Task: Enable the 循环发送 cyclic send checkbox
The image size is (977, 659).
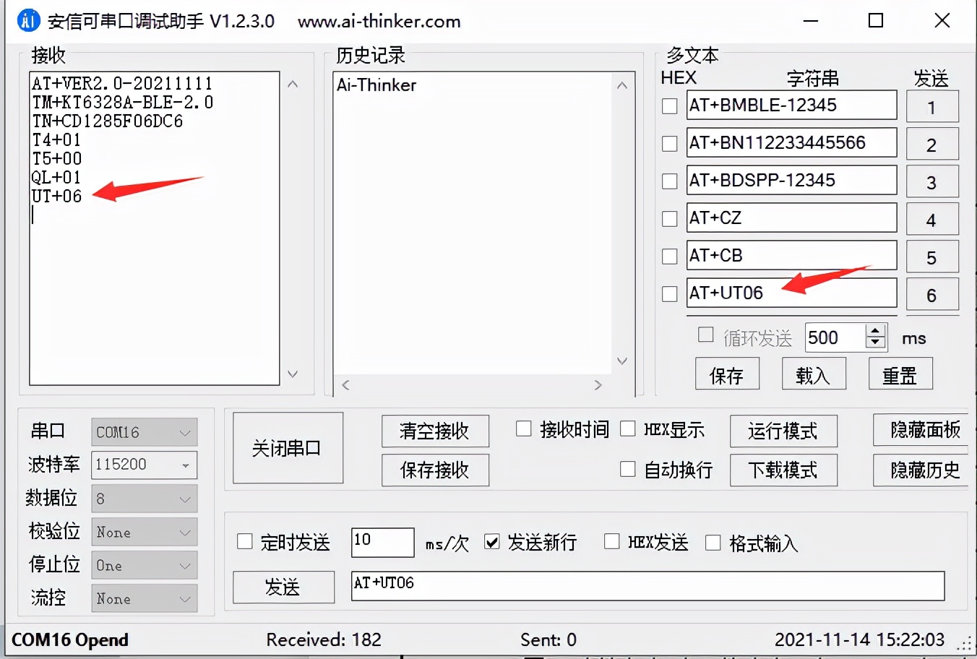Action: pos(705,334)
